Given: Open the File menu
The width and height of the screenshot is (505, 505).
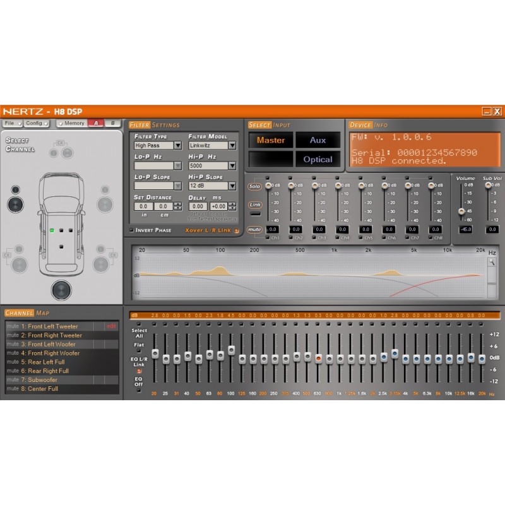Looking at the screenshot, I should coord(13,123).
